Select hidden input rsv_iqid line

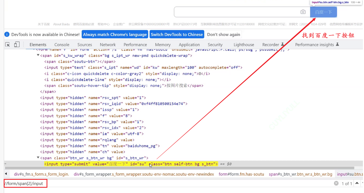[x=114, y=104]
